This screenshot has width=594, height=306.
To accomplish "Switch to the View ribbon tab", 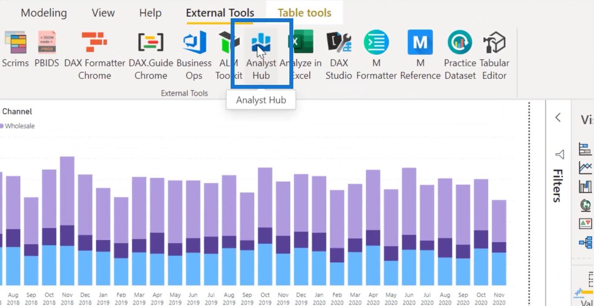I will [x=103, y=13].
